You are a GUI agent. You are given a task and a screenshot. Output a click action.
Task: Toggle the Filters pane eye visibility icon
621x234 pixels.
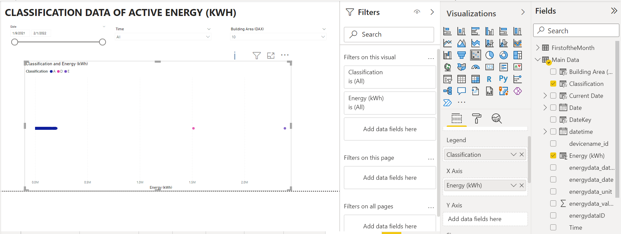pos(417,12)
